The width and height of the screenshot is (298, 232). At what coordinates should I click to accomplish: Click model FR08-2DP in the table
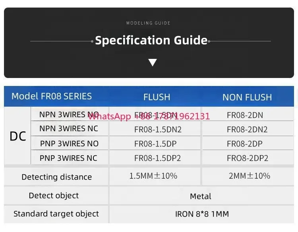coord(244,144)
